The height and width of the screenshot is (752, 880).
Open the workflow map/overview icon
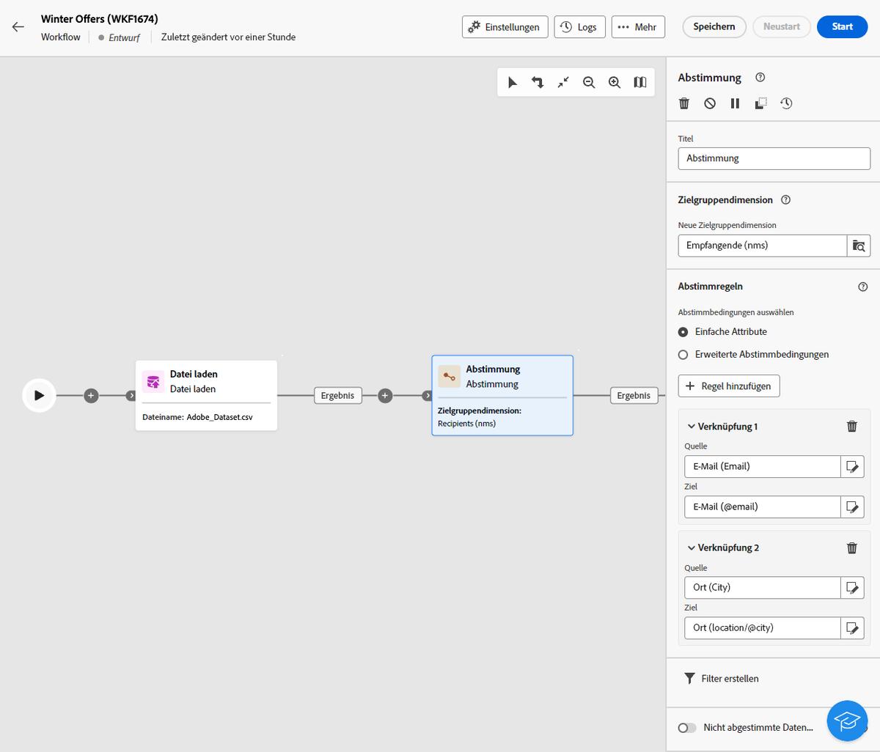point(639,82)
